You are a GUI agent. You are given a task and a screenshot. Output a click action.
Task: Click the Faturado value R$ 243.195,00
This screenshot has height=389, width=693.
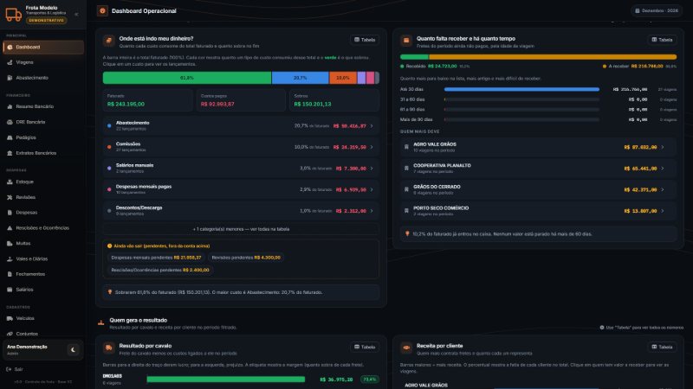click(126, 104)
